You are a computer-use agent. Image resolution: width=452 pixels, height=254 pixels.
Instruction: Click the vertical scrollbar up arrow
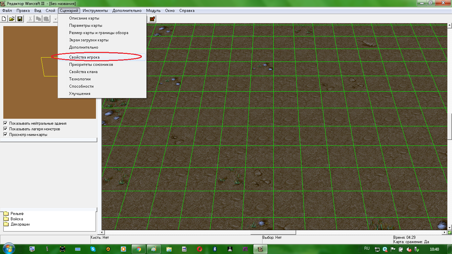click(x=450, y=25)
